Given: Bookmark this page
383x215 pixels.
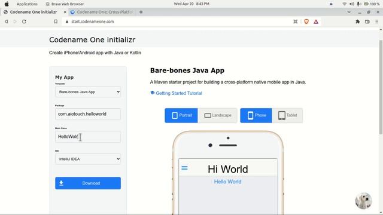Looking at the screenshot, I should (x=56, y=21).
